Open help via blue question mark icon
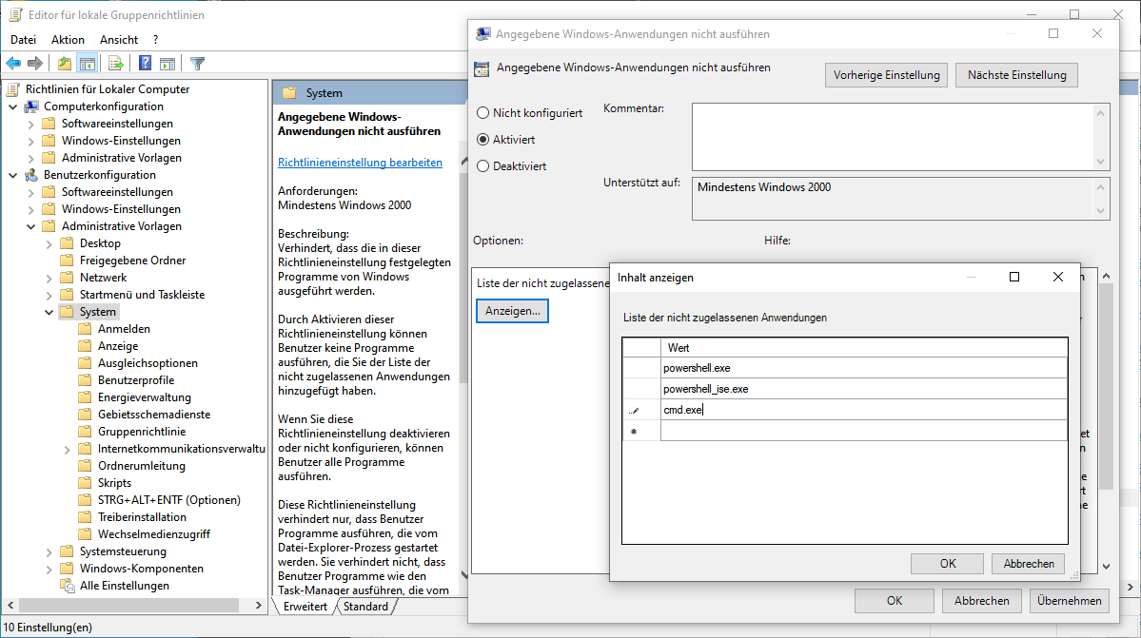 [x=145, y=64]
